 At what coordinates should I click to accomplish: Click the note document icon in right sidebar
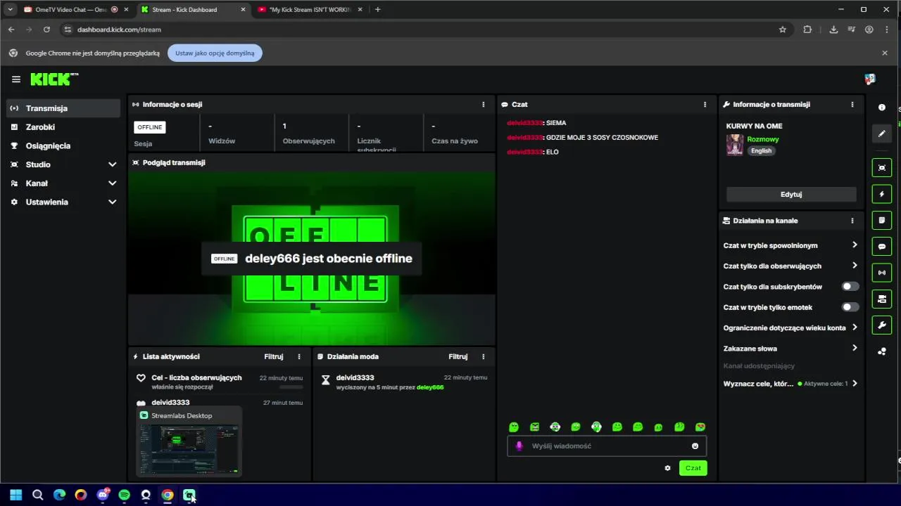pyautogui.click(x=882, y=221)
